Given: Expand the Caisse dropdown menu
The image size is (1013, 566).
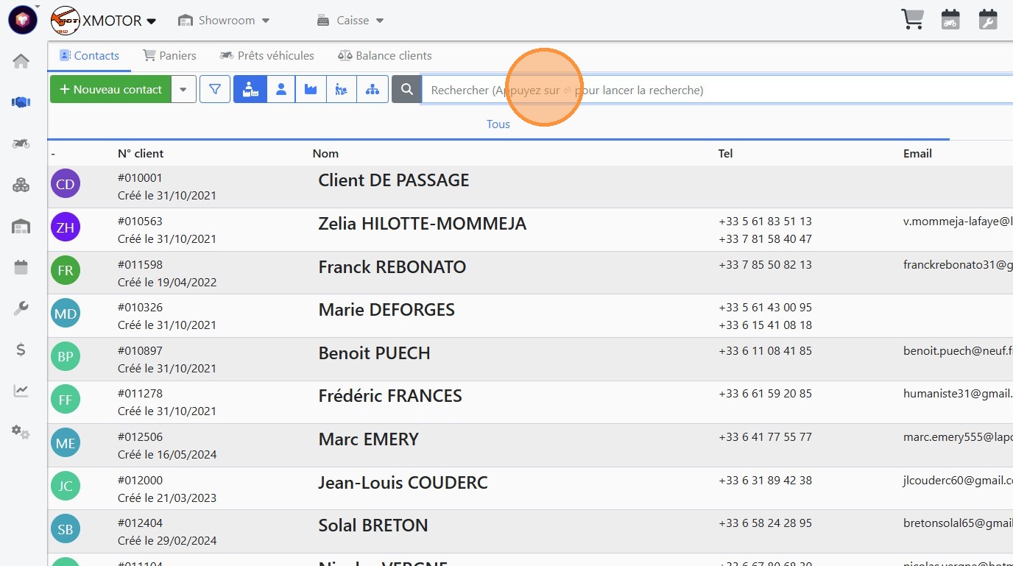Looking at the screenshot, I should point(351,21).
